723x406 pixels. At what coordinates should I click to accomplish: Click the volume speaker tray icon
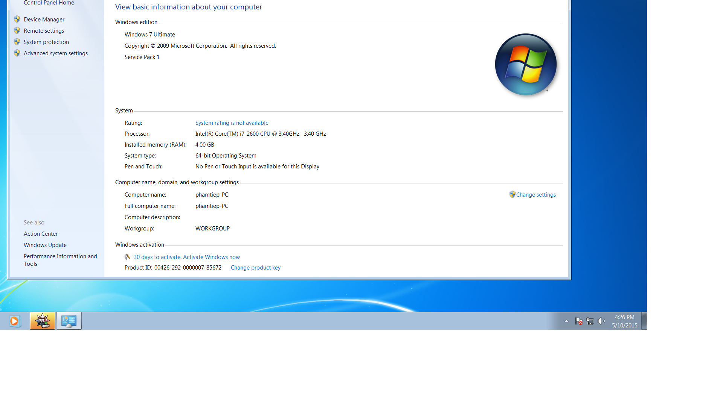coord(601,321)
